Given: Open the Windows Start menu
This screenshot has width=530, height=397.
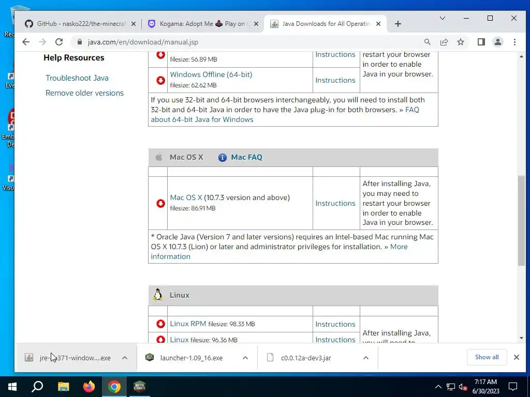Looking at the screenshot, I should pyautogui.click(x=12, y=387).
